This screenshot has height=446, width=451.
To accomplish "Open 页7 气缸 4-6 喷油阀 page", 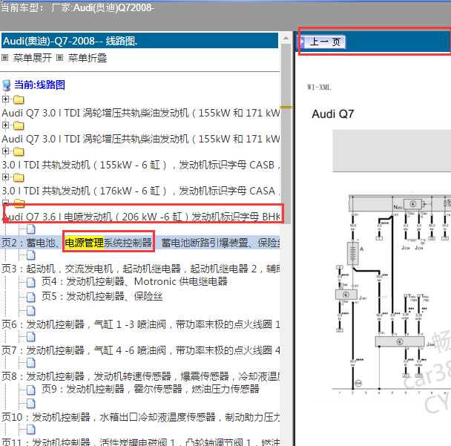I will tap(140, 350).
